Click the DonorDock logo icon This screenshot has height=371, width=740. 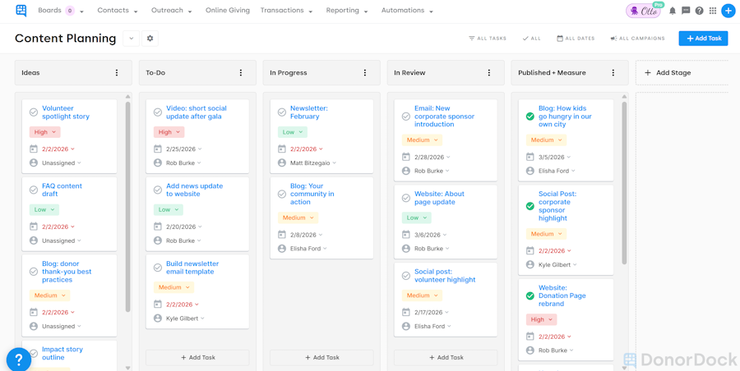21,10
